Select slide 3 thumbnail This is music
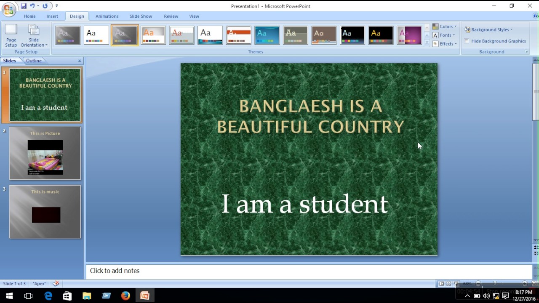The width and height of the screenshot is (539, 303). pos(45,212)
